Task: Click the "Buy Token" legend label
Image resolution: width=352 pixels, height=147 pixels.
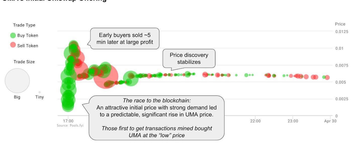Action: (28, 35)
